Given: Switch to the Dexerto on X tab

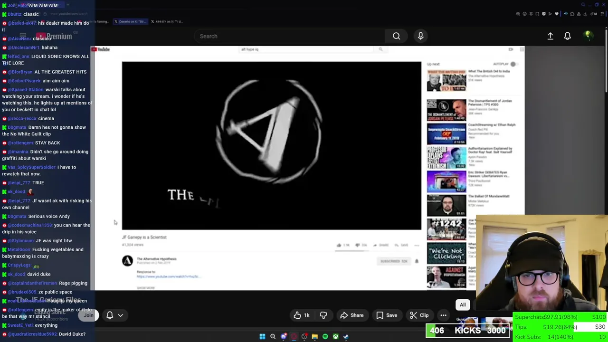Looking at the screenshot, I should click(130, 21).
